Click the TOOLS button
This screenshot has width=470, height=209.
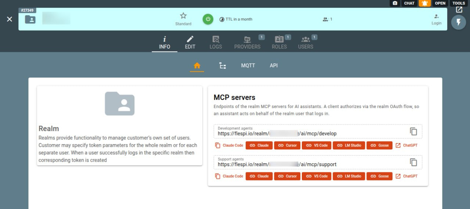coord(459,3)
